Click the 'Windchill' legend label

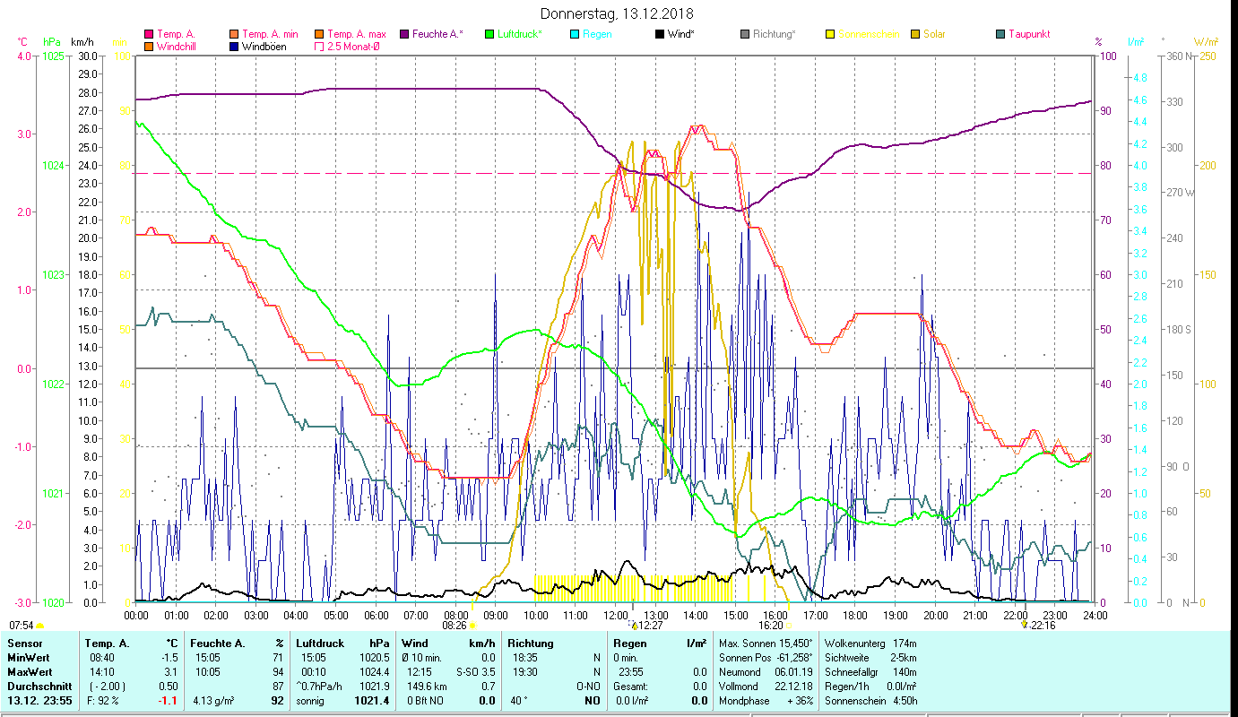177,46
